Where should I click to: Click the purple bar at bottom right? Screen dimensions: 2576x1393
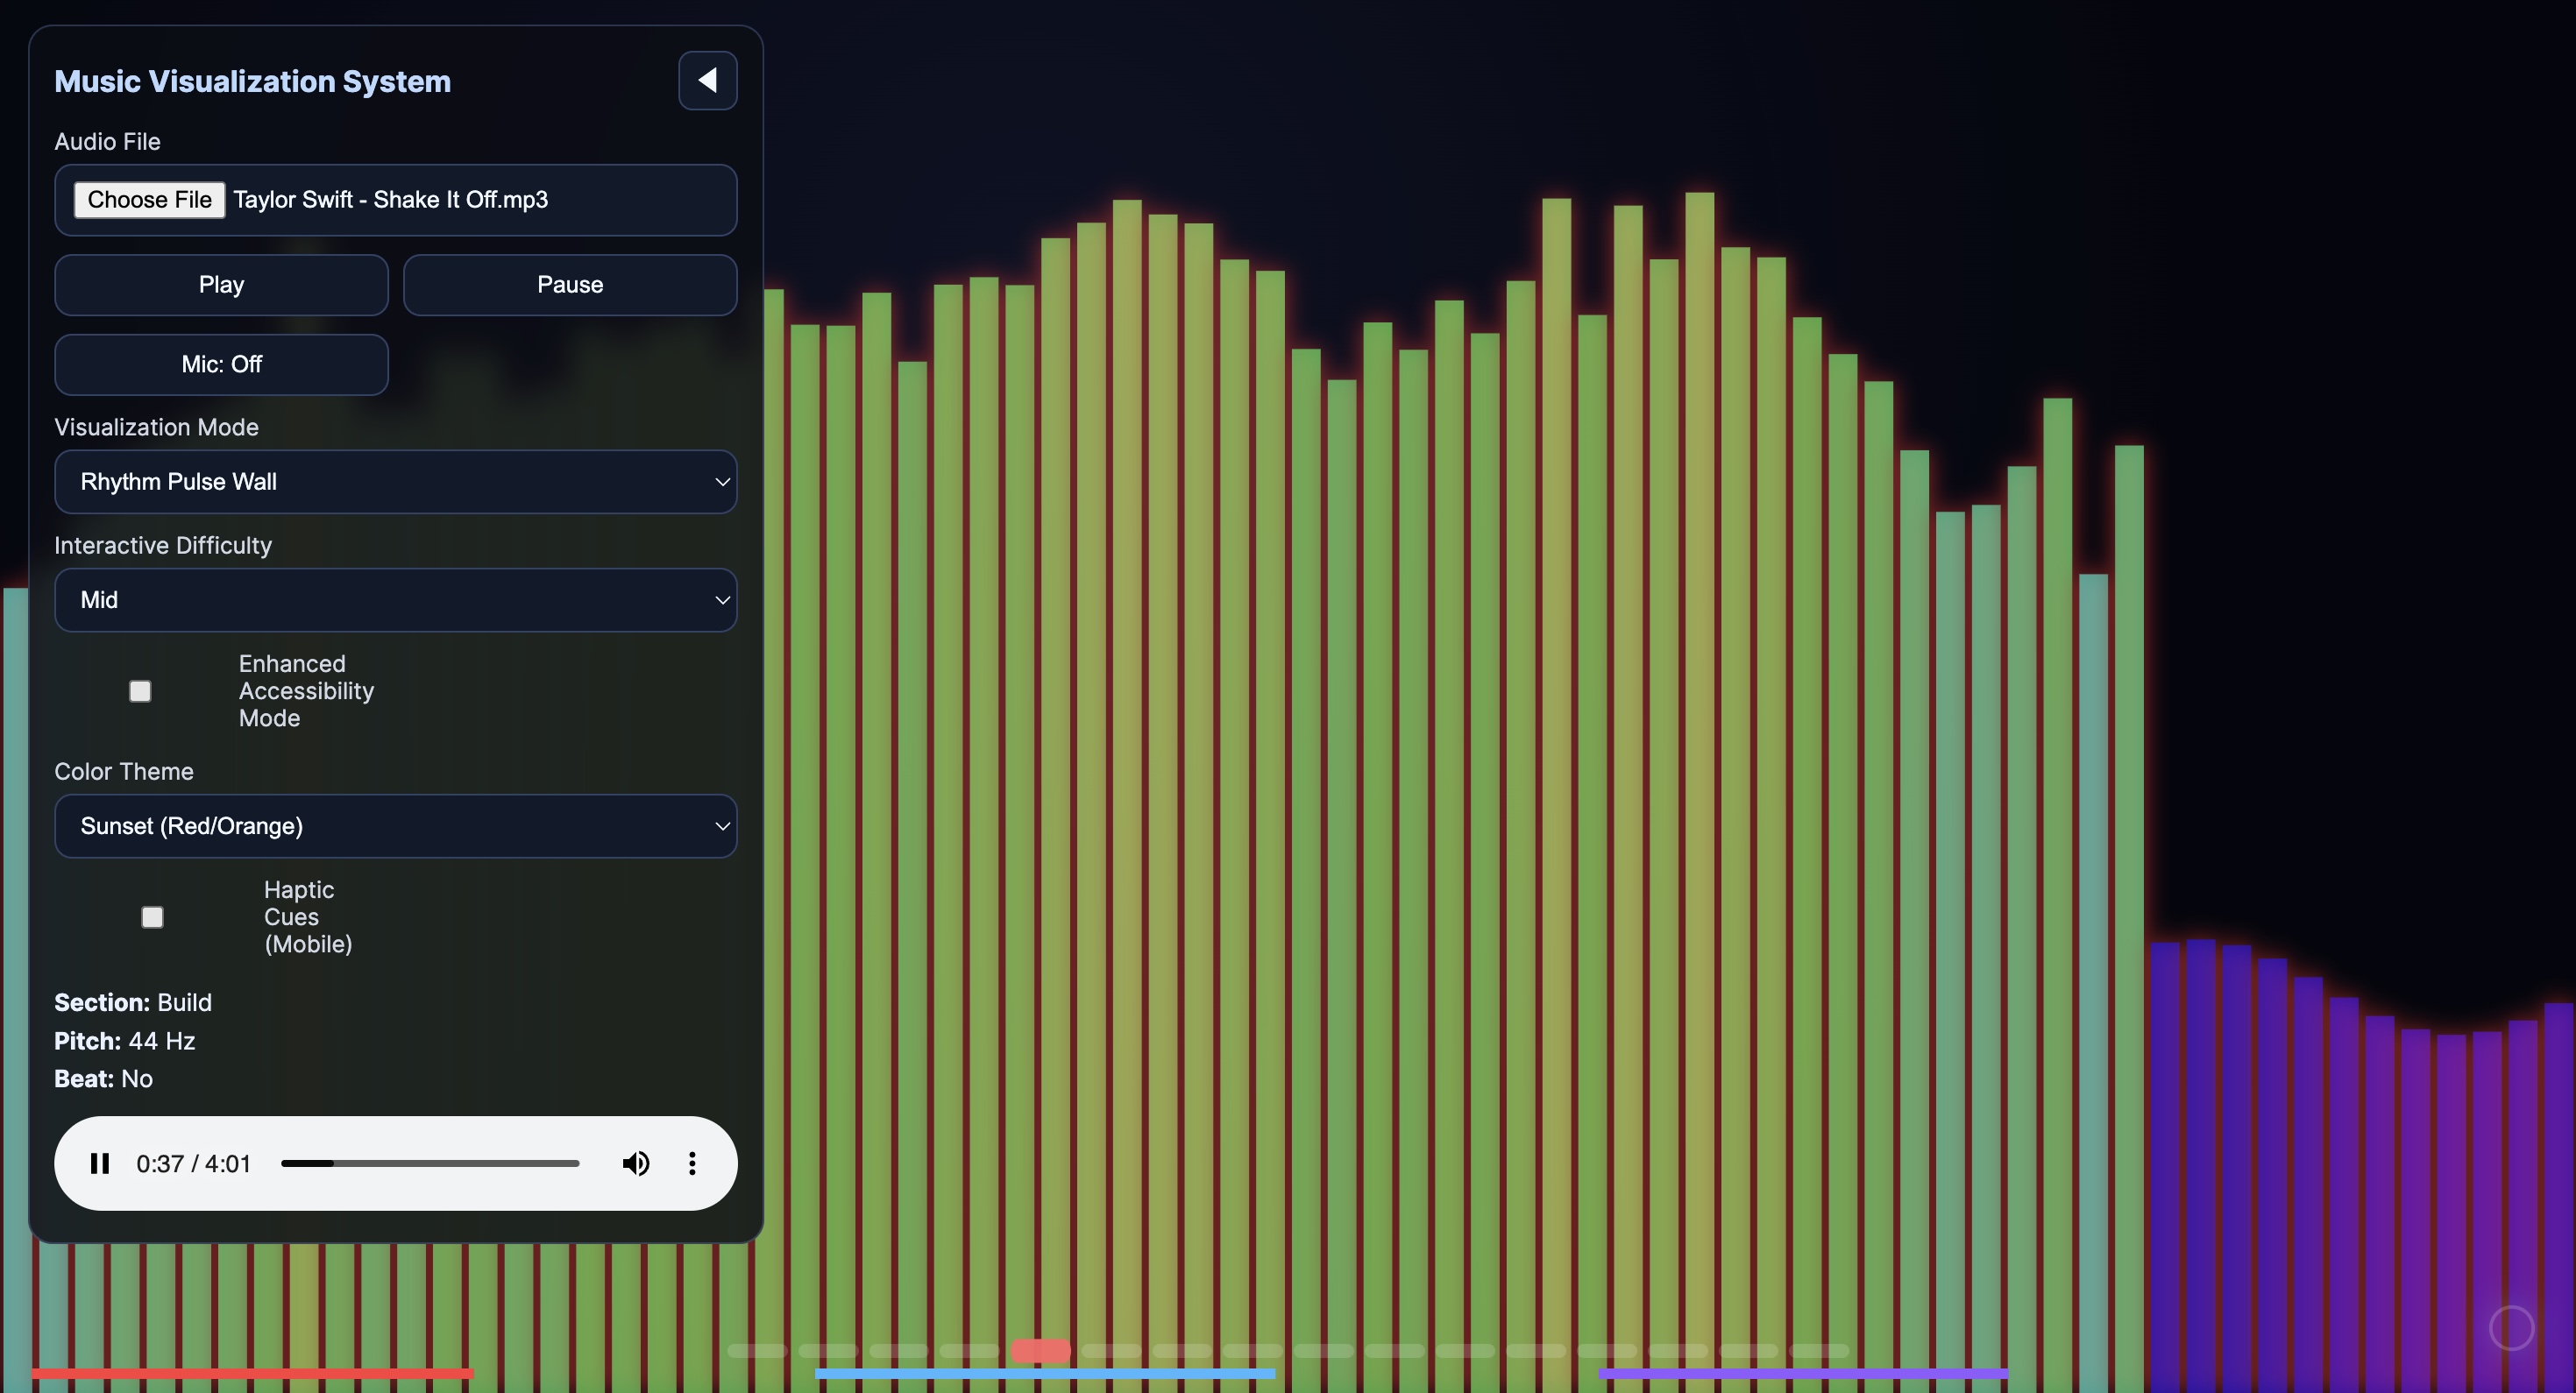coord(1803,1374)
